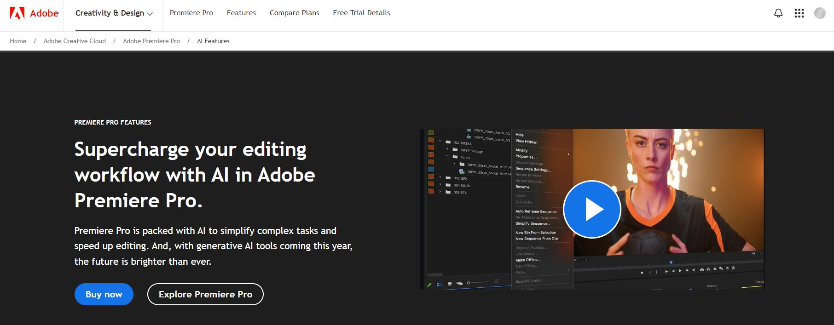Open Free Trial Details link
Screen dimensions: 834x325
(361, 13)
